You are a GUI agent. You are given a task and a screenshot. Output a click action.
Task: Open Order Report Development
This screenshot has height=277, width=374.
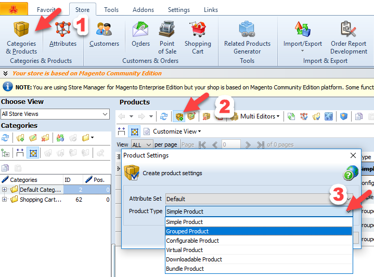tap(349, 37)
